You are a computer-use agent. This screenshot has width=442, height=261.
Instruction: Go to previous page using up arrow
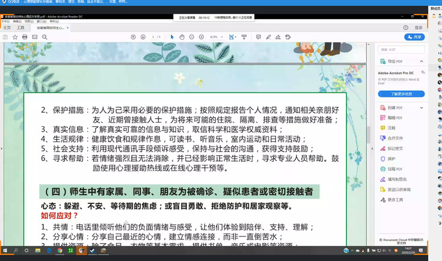pyautogui.click(x=133, y=37)
